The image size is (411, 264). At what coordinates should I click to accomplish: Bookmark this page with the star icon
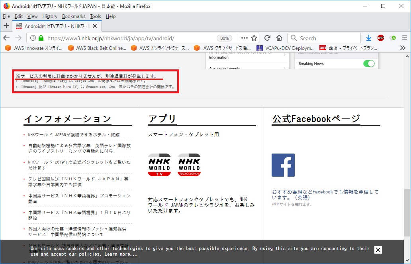pos(254,38)
